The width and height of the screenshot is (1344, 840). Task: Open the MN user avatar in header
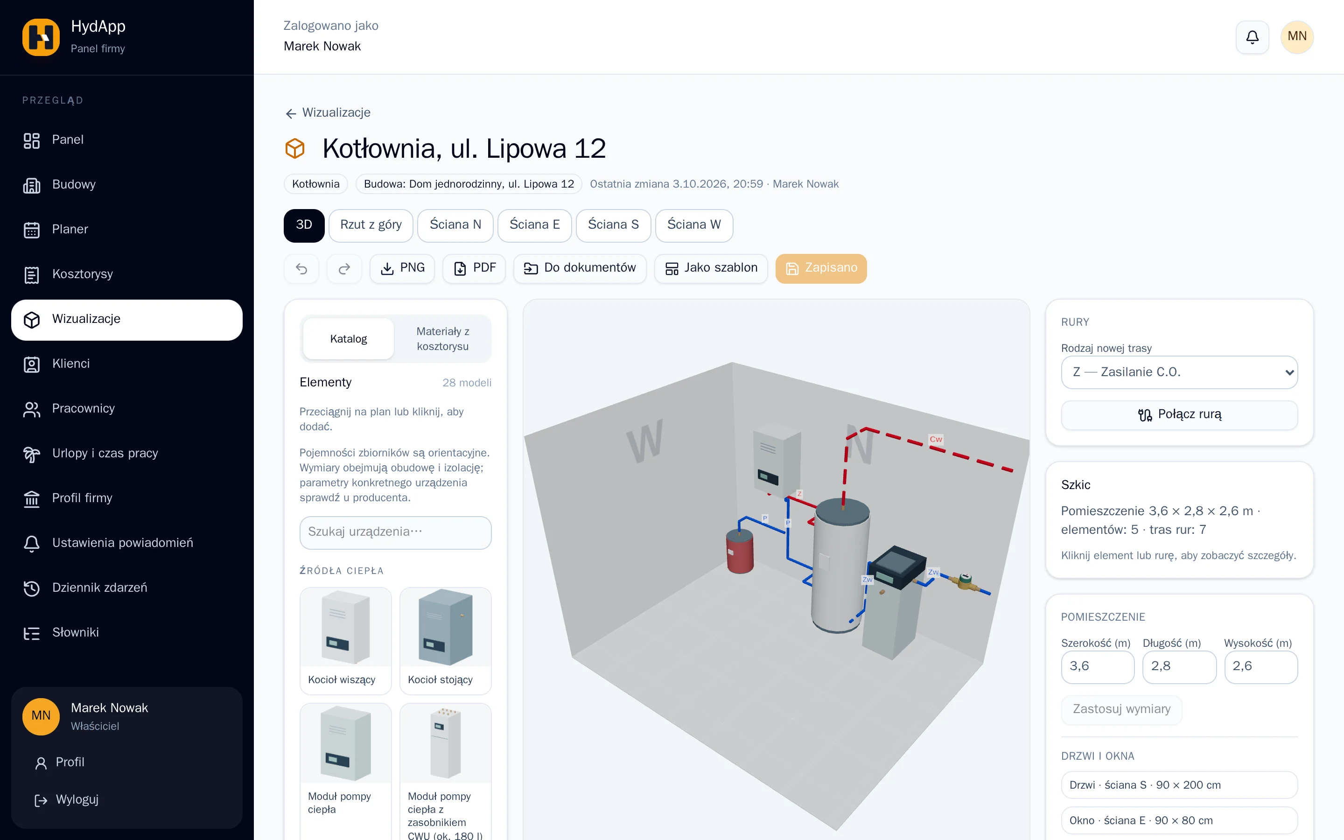coord(1297,37)
